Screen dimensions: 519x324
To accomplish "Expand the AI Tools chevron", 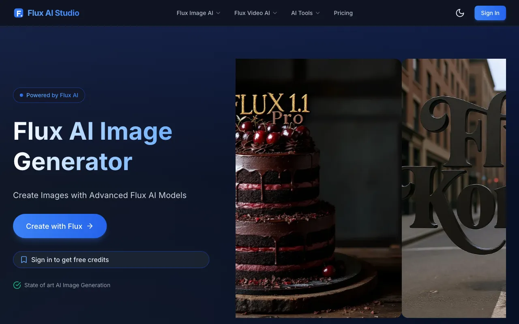I will [x=318, y=13].
